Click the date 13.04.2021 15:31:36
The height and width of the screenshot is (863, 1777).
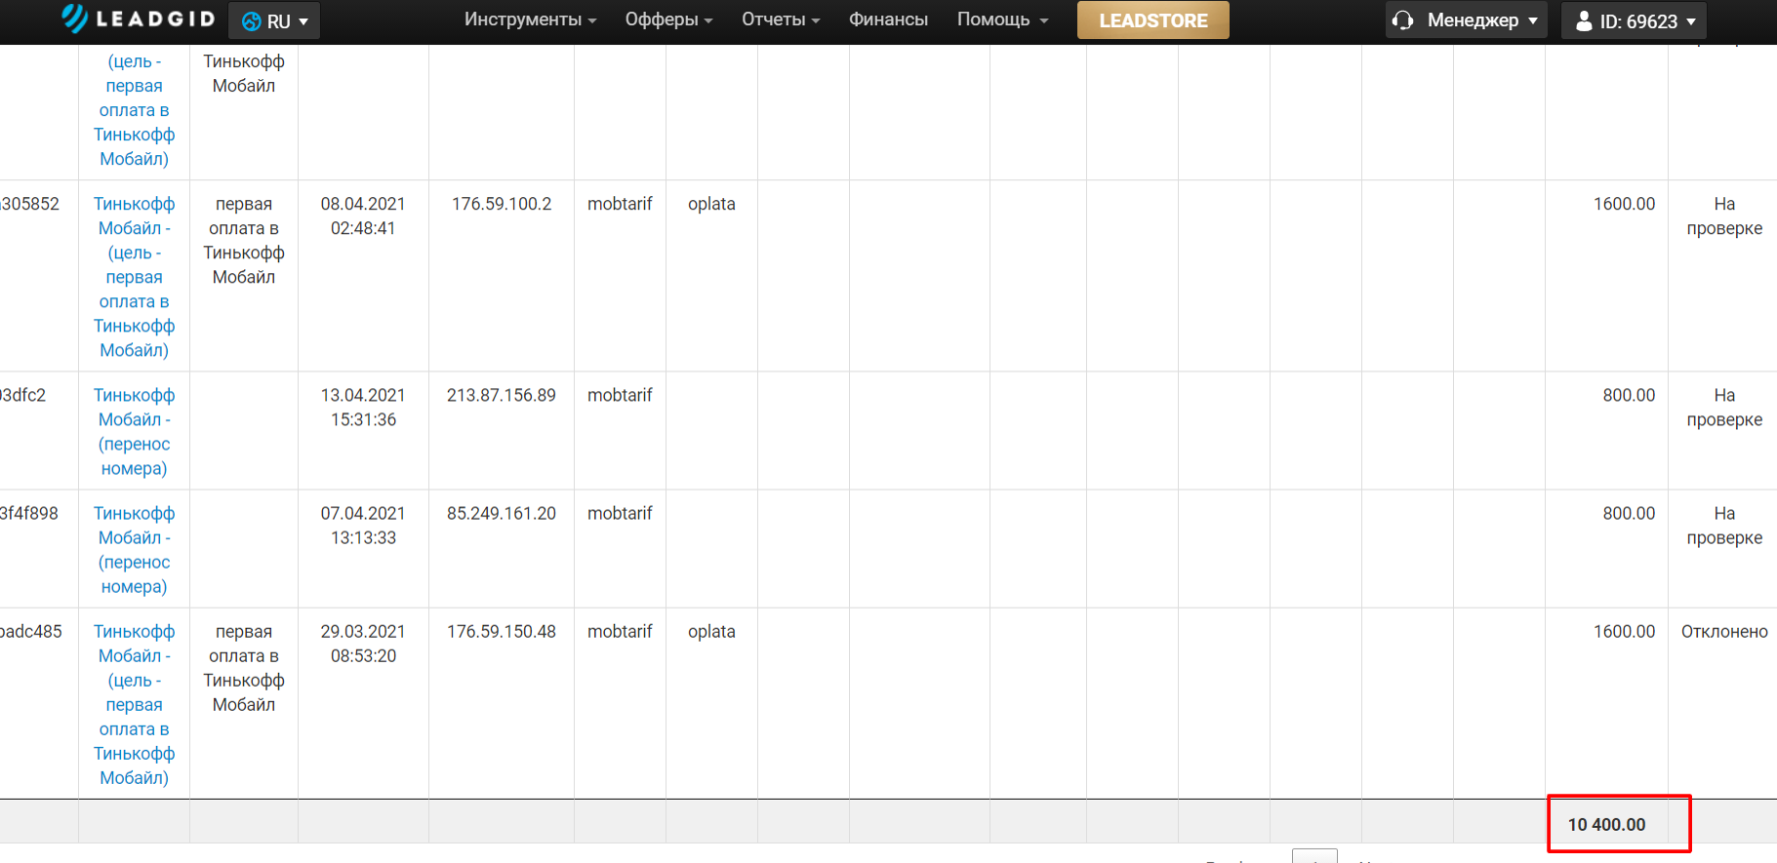pos(363,407)
